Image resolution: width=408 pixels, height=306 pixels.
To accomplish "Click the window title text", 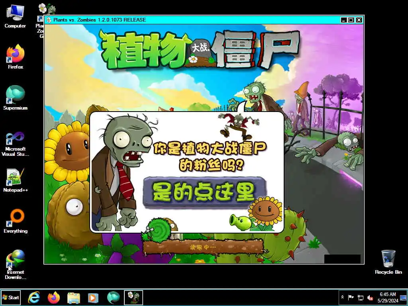I will [100, 20].
